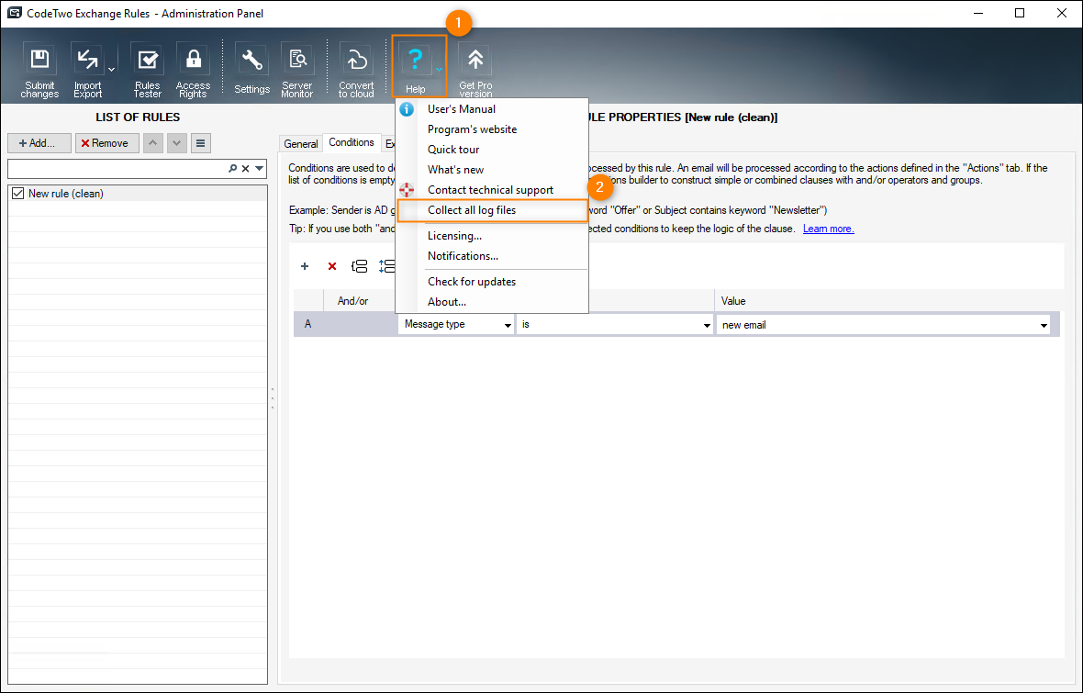Viewport: 1083px width, 693px height.
Task: Select Contact technical support
Action: [490, 190]
